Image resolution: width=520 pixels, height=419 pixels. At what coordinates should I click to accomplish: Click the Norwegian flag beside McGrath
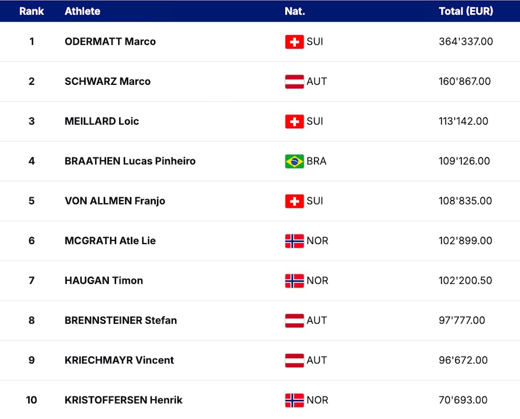click(x=294, y=241)
